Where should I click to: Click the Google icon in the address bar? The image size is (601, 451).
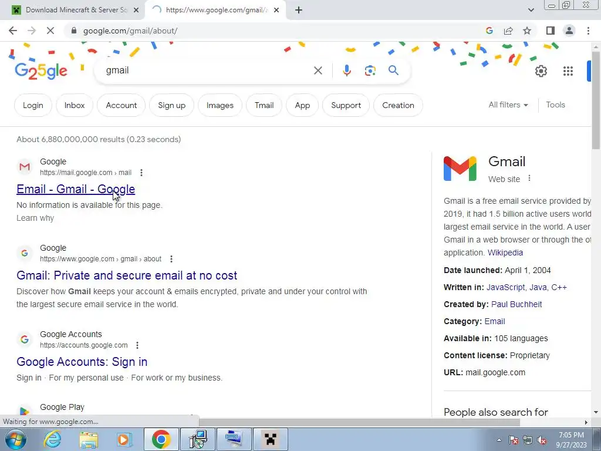[489, 31]
